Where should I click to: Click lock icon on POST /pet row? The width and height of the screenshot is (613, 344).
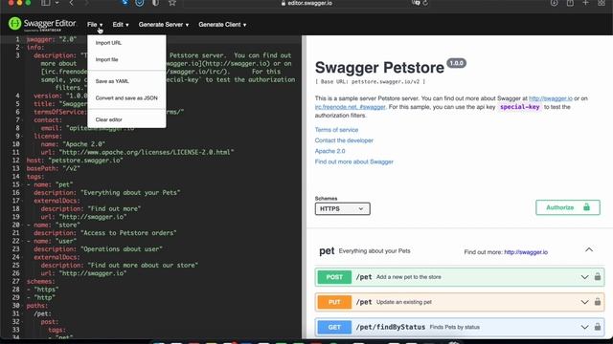[x=598, y=277]
